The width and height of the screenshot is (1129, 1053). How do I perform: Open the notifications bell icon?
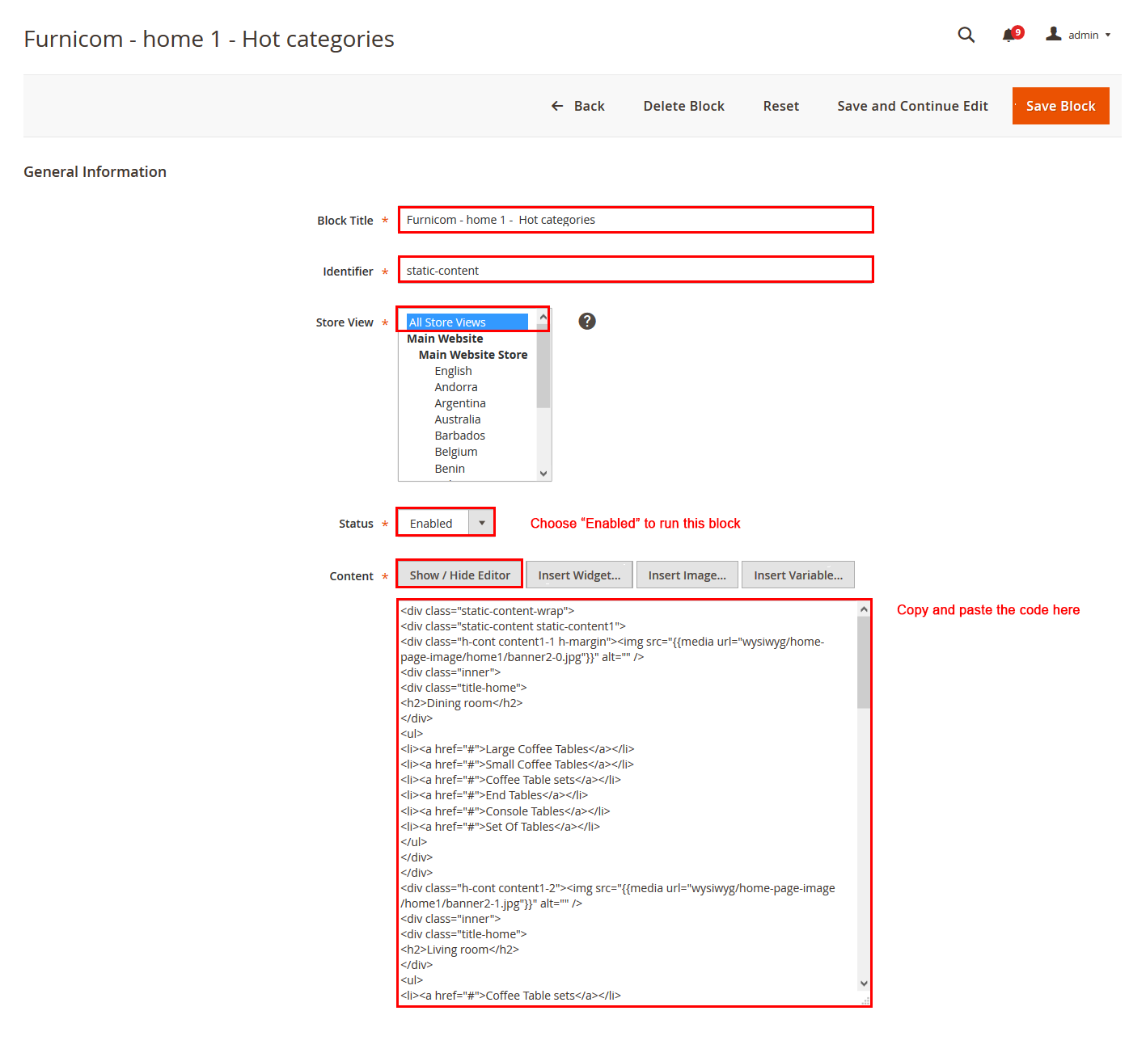[x=1012, y=34]
